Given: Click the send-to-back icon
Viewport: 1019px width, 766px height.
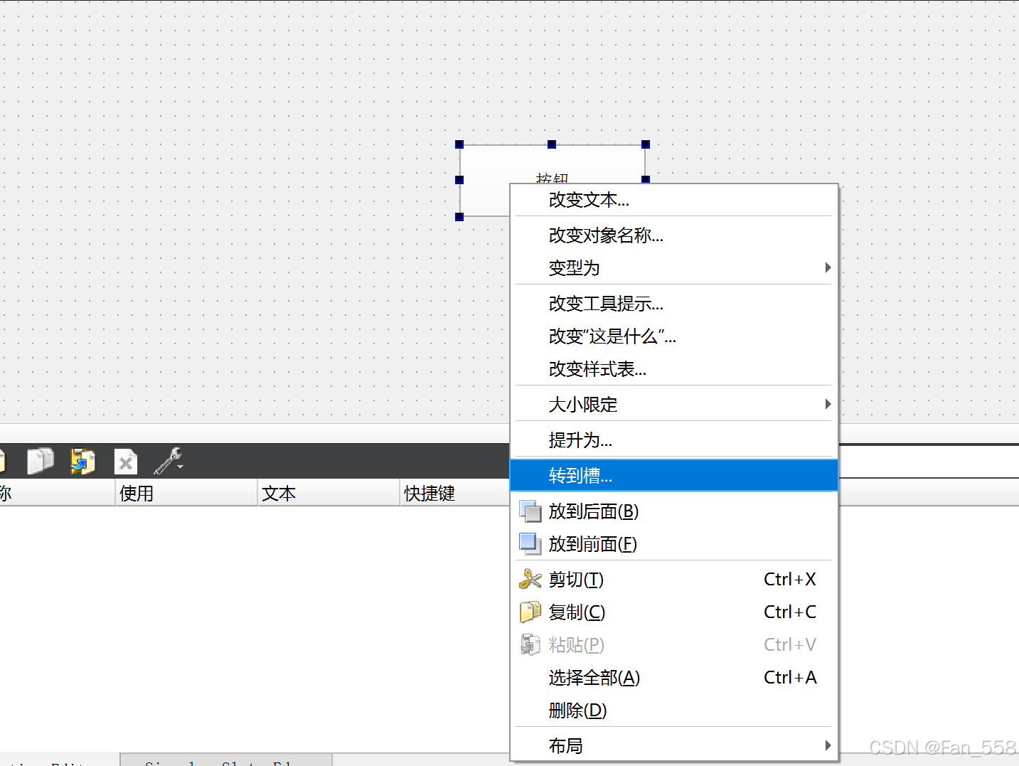Looking at the screenshot, I should click(530, 511).
